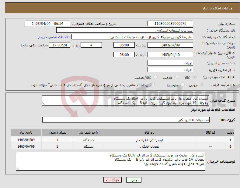Click the response deadline time 06:00 field
Screen dimensions: 240x188
pos(124,45)
